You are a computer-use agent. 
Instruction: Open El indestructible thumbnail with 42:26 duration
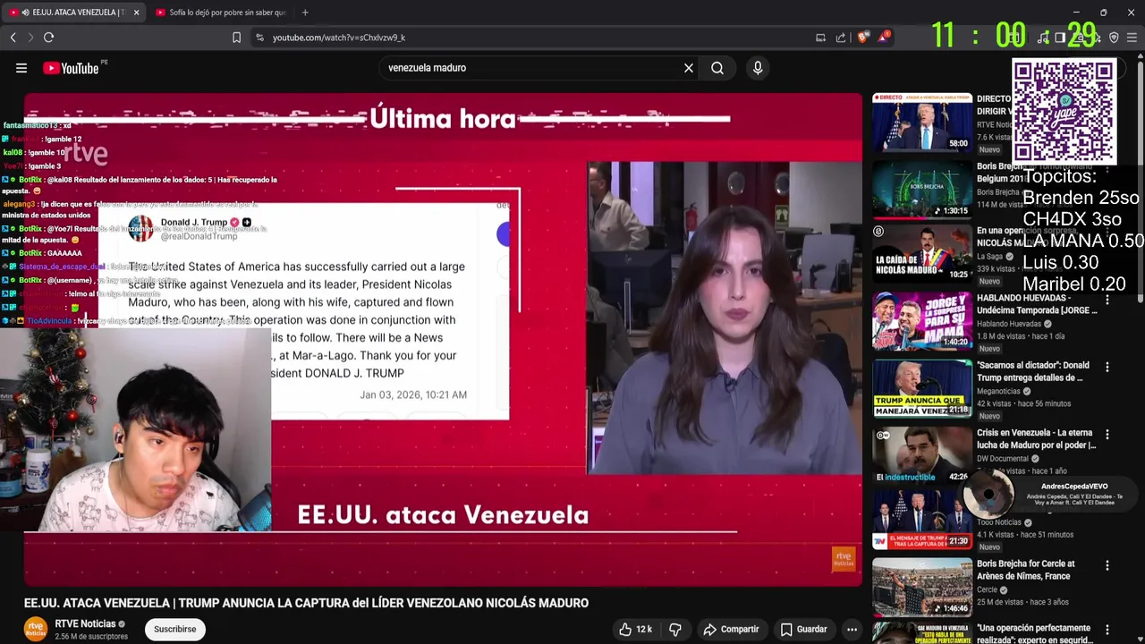922,454
